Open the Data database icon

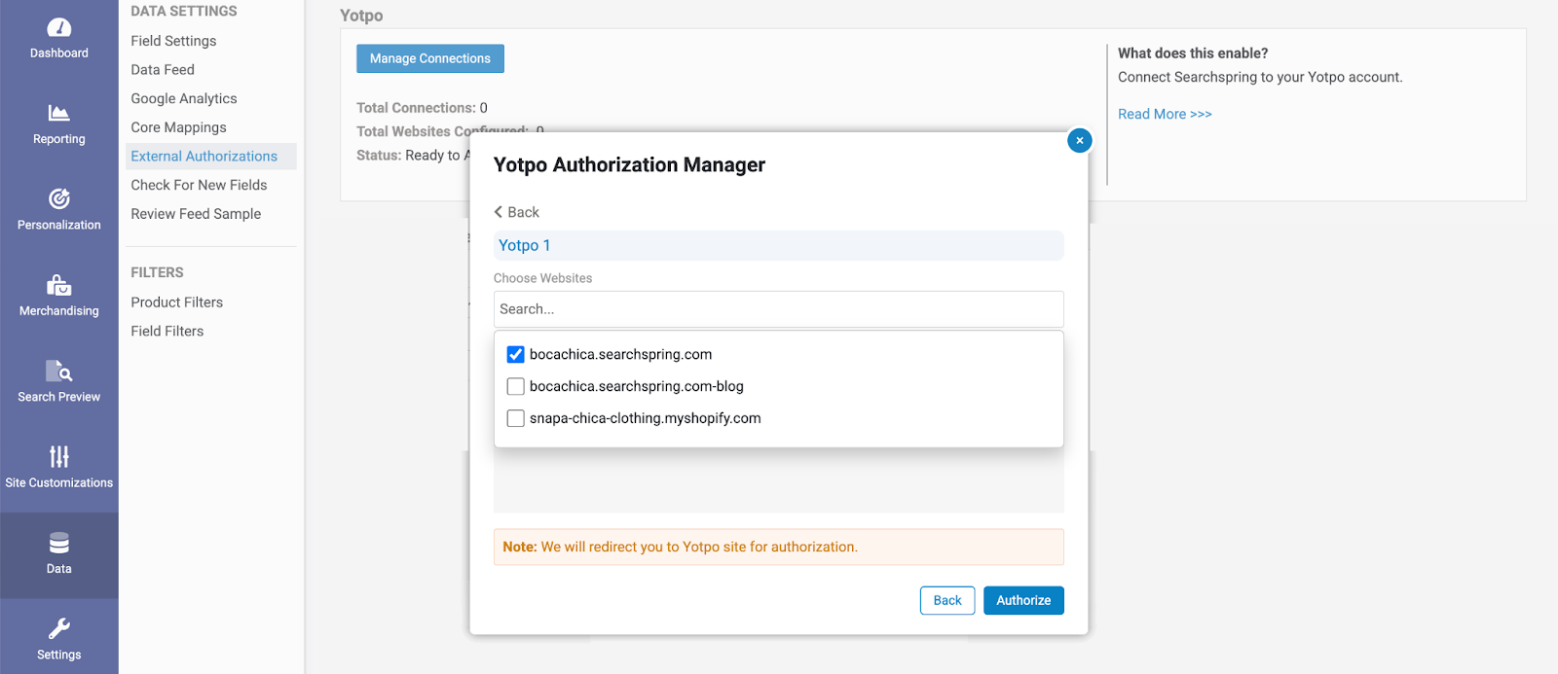pos(59,542)
